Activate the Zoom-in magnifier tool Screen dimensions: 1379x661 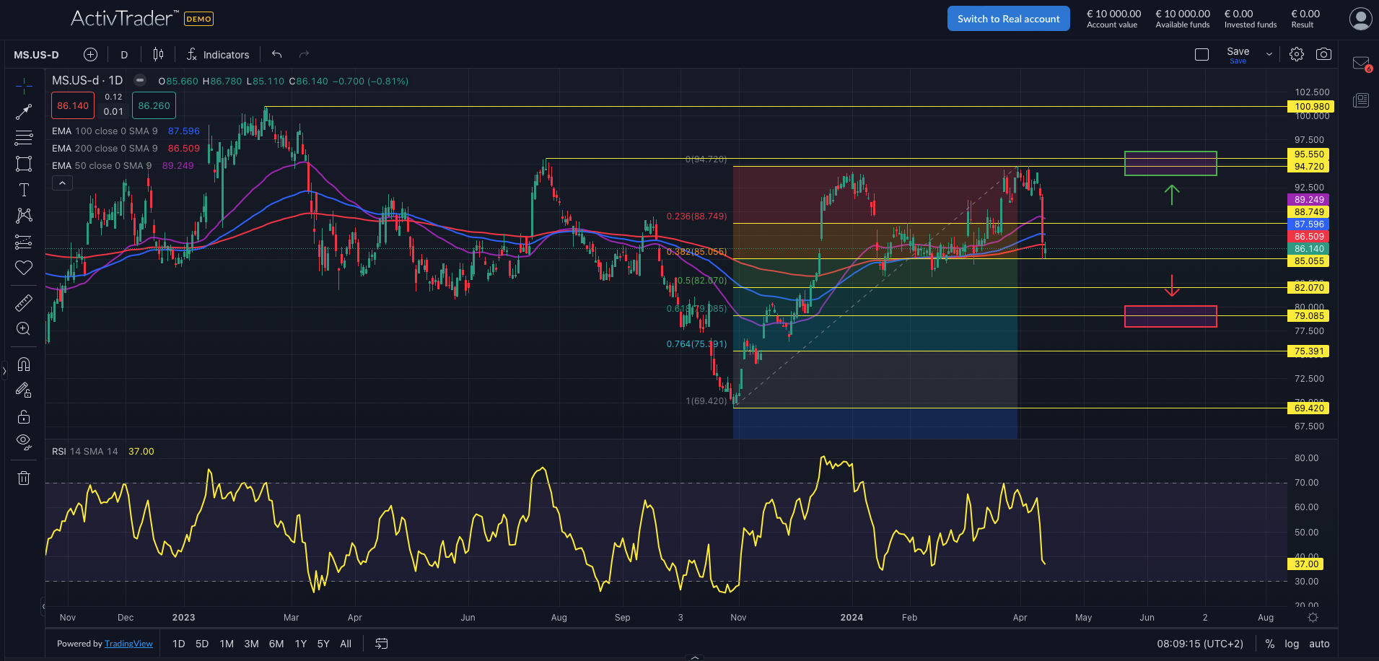point(24,329)
